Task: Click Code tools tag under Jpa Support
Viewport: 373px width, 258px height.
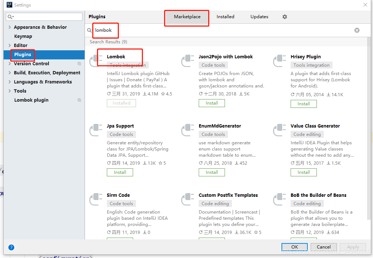Action: (x=121, y=134)
